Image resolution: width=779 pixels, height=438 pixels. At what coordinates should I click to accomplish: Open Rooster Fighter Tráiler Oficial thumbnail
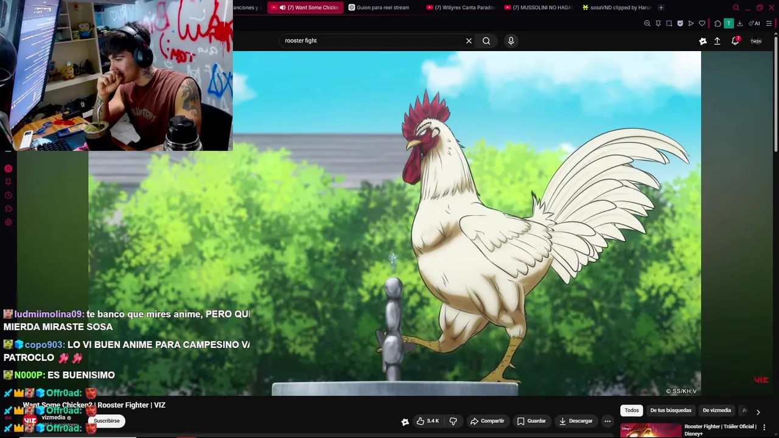(x=651, y=430)
